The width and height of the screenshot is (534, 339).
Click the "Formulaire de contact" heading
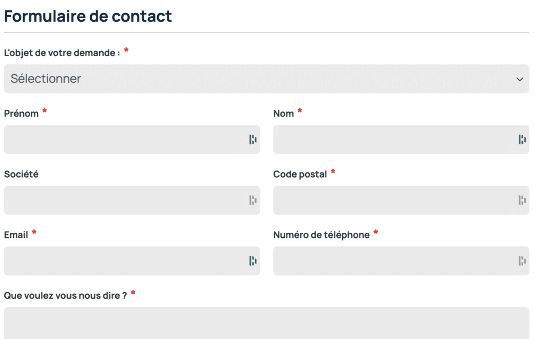pos(88,16)
